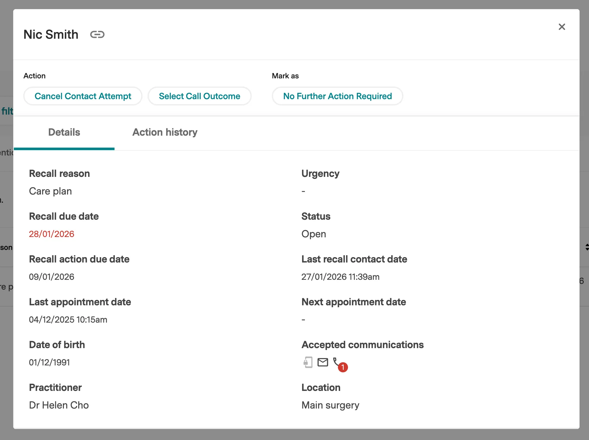The width and height of the screenshot is (589, 440).
Task: Click the Main surgery location value
Action: pos(330,405)
